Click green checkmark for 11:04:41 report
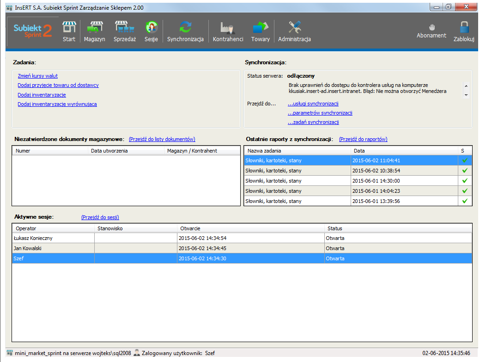This screenshot has width=480, height=362. tap(465, 160)
